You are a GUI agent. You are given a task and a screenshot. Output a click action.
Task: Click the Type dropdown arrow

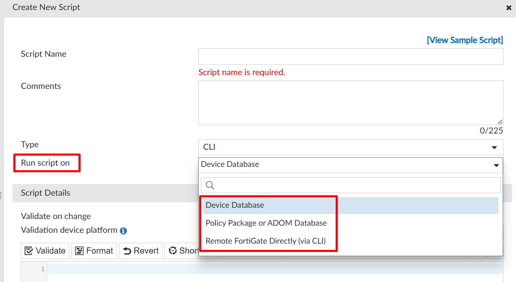(495, 147)
